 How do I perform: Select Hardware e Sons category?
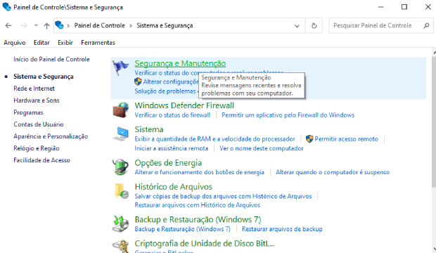coord(37,100)
